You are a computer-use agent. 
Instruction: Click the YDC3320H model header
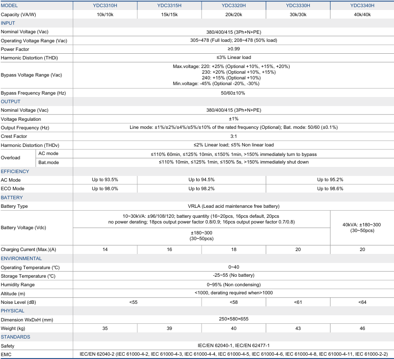(x=234, y=6)
